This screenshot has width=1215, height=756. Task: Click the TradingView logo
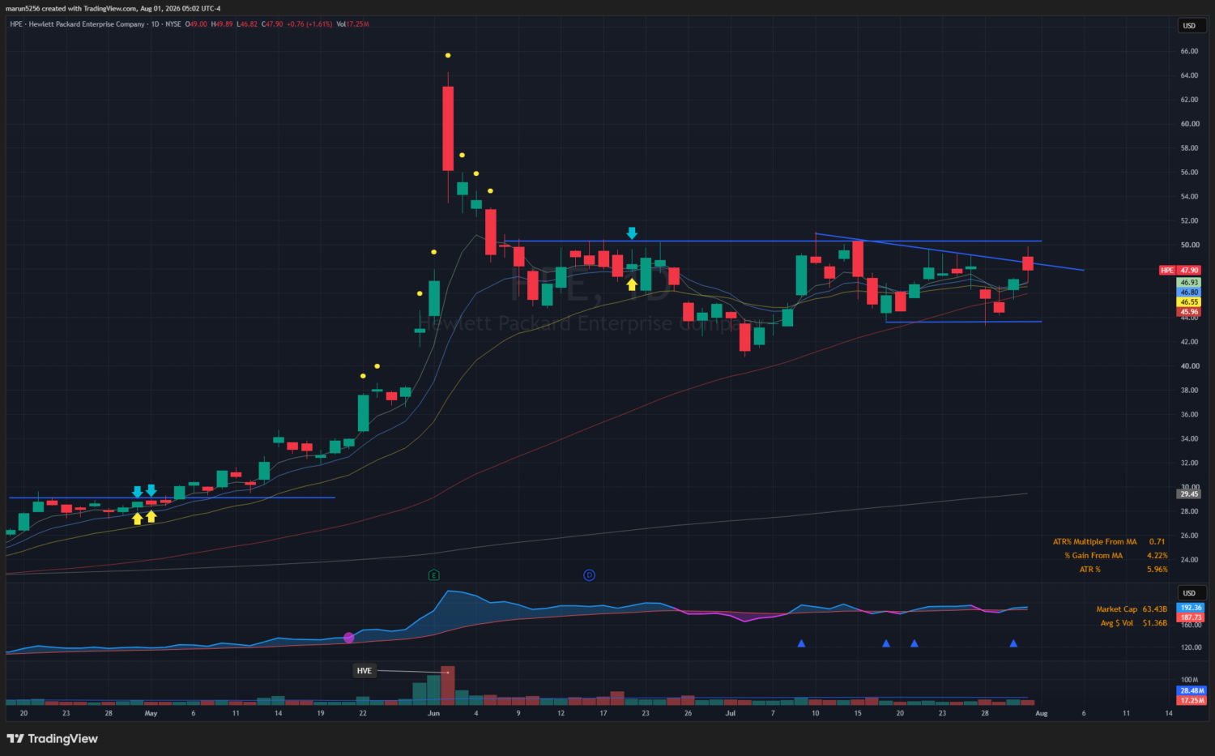point(53,739)
